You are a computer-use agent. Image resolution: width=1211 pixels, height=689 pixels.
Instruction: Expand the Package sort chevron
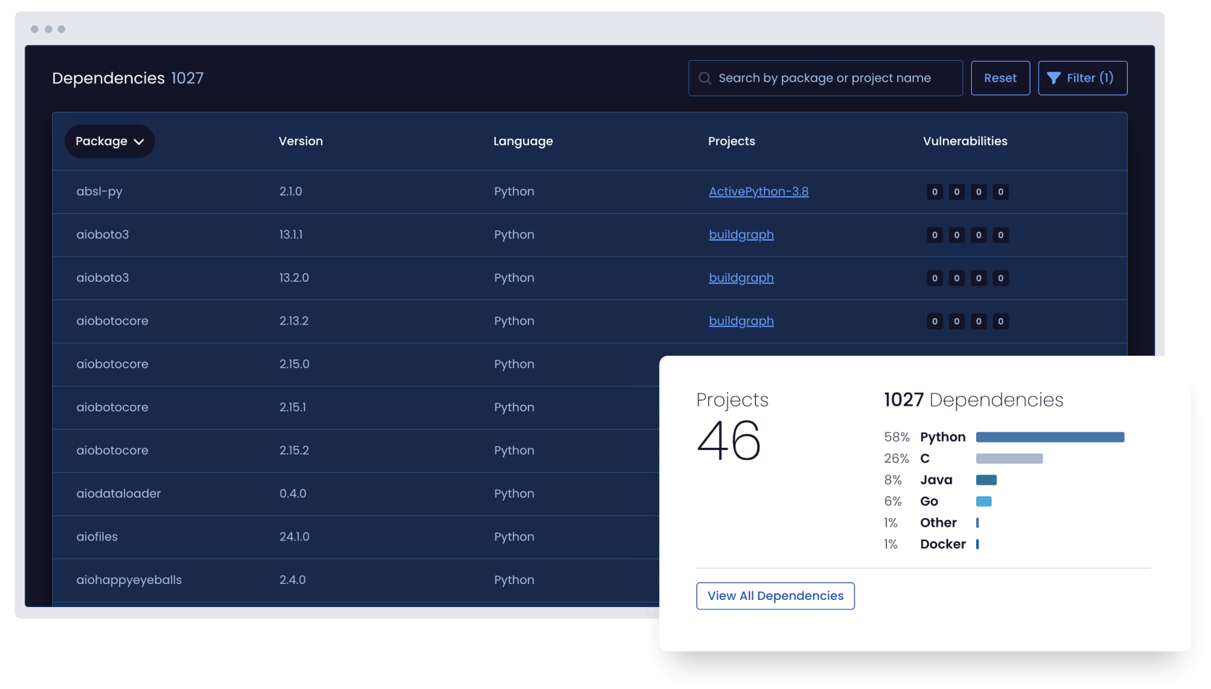point(139,141)
